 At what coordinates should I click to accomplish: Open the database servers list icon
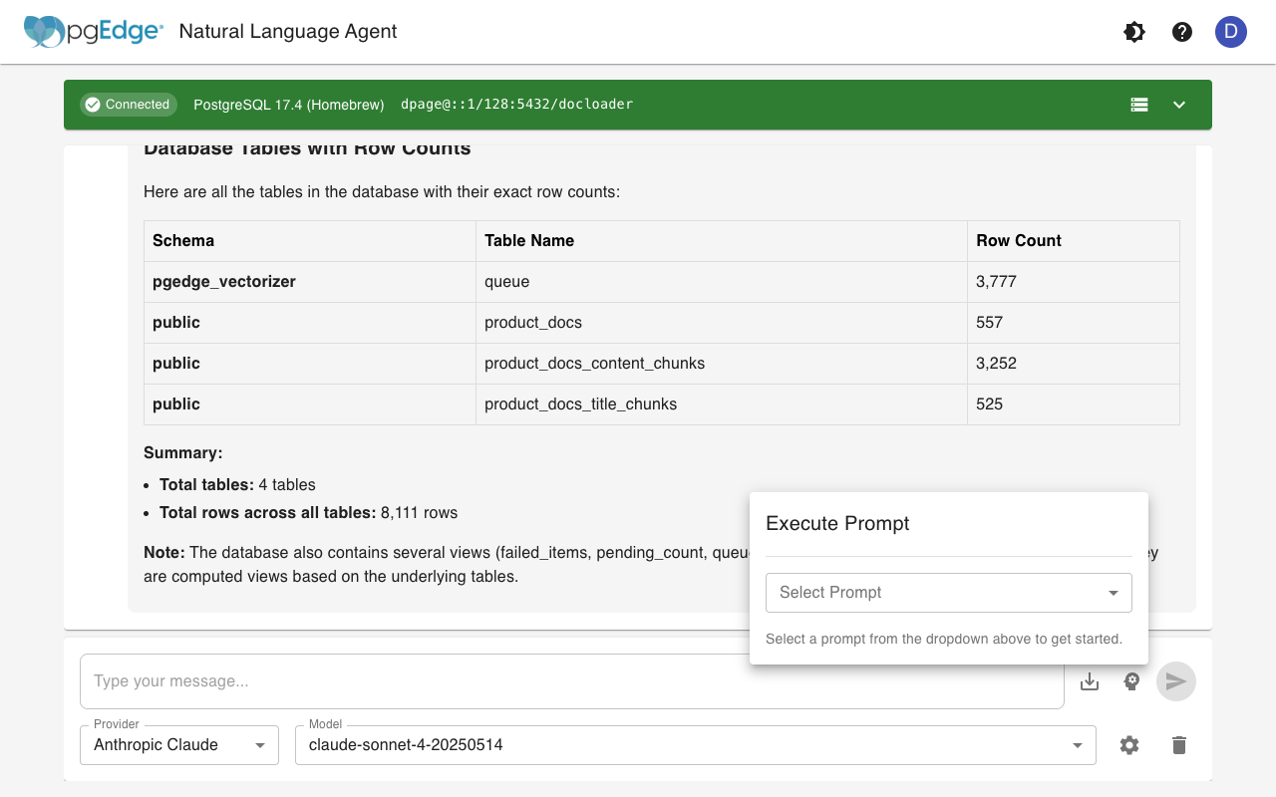click(x=1139, y=105)
